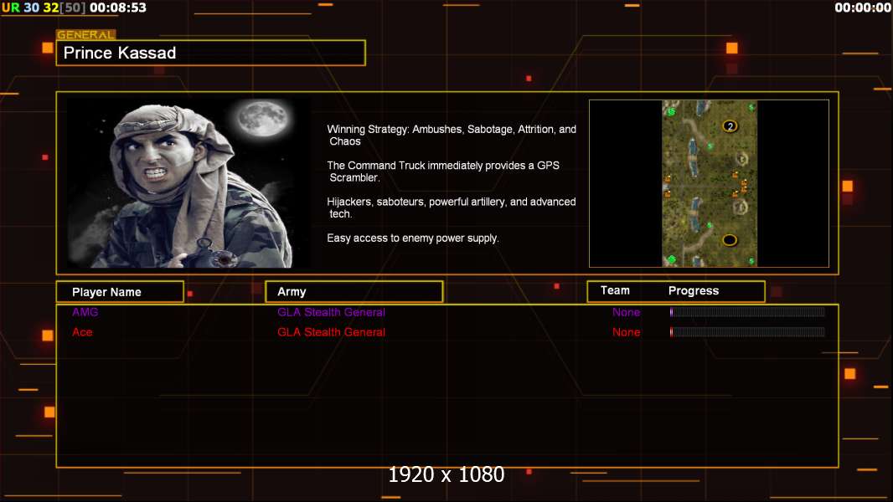Click AMG's GLA Stealth General army
Viewport: 893px width, 502px height.
tap(331, 311)
